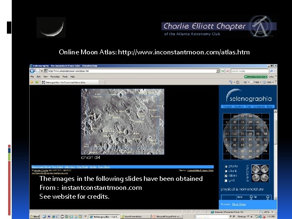The image size is (292, 219).
Task: Open the View menu
Action: click(x=45, y=77)
